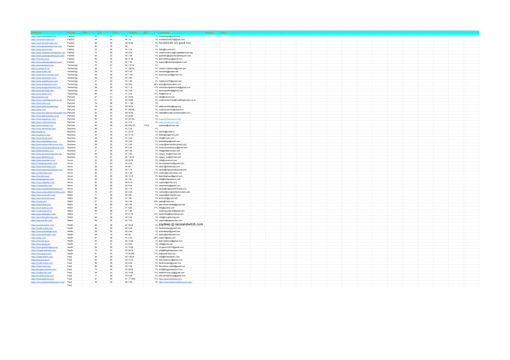Click the support@fragrancex.com contact link

pos(170,119)
